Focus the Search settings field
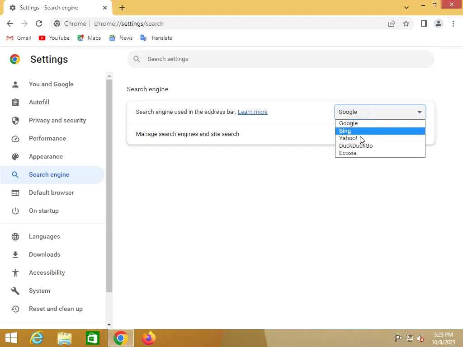The width and height of the screenshot is (463, 347). pos(280,59)
